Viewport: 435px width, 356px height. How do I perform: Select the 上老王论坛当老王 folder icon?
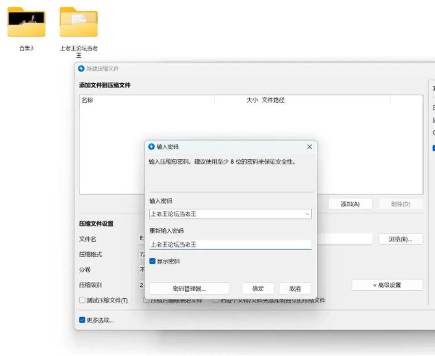click(x=78, y=22)
